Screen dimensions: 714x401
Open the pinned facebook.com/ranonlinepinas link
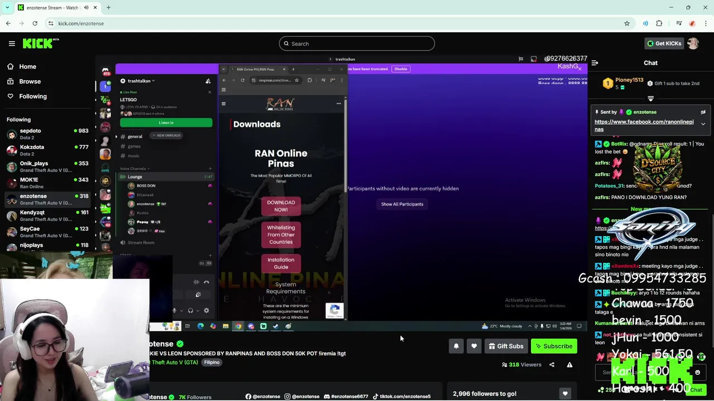[x=644, y=125]
